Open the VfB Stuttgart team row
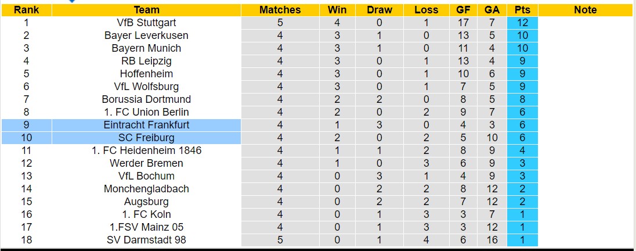 [x=146, y=23]
